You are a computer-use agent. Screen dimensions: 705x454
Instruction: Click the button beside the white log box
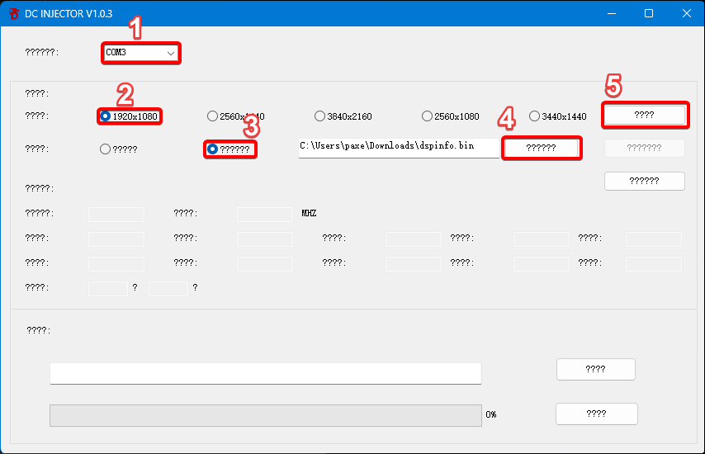pyautogui.click(x=596, y=370)
